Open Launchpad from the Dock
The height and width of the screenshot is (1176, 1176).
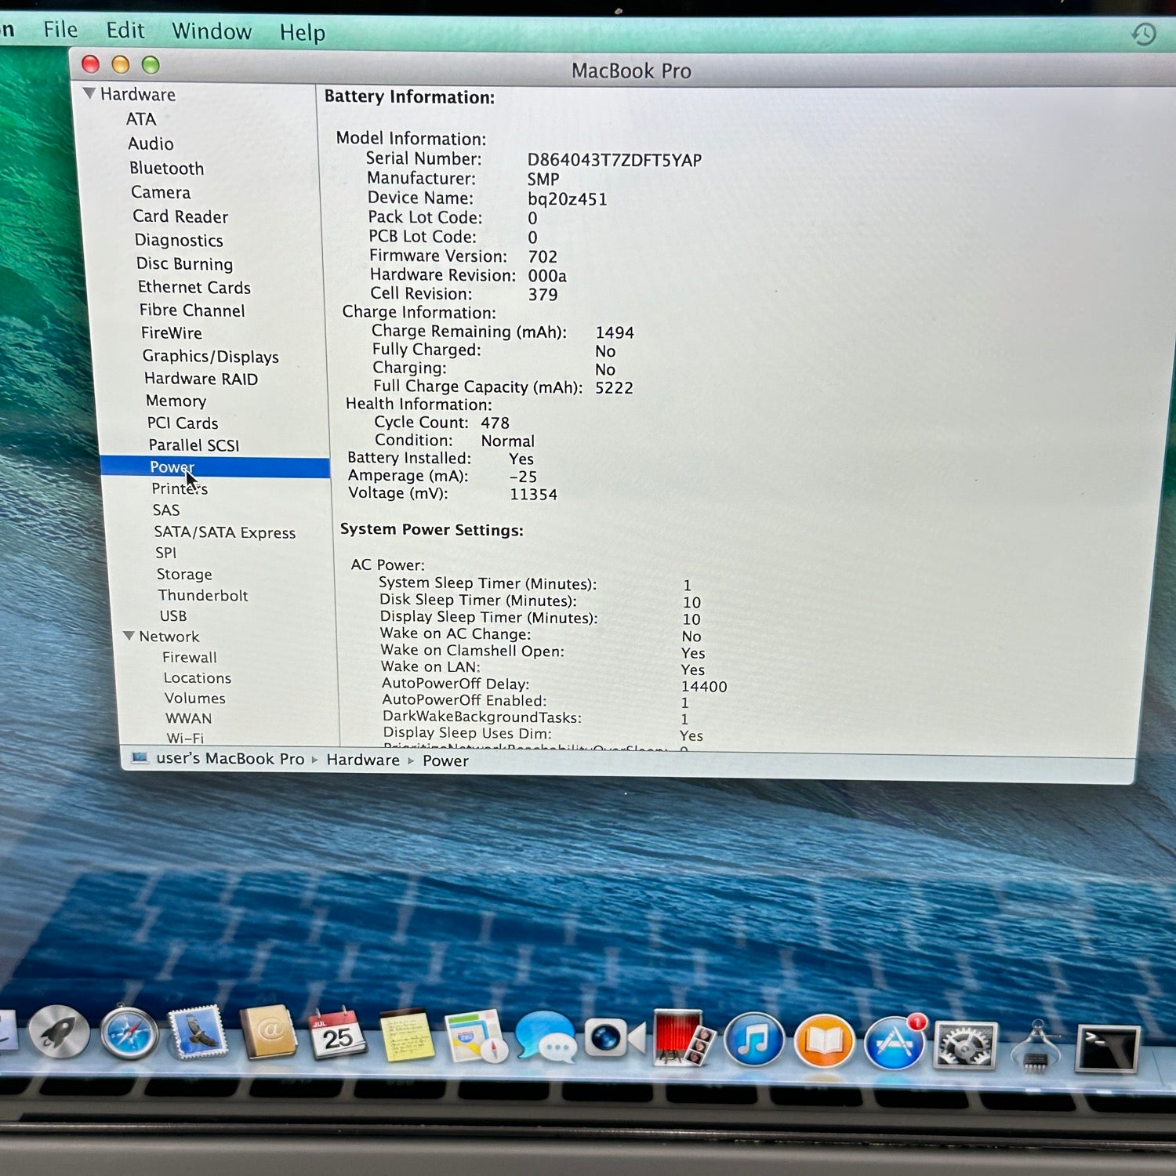coord(60,1031)
